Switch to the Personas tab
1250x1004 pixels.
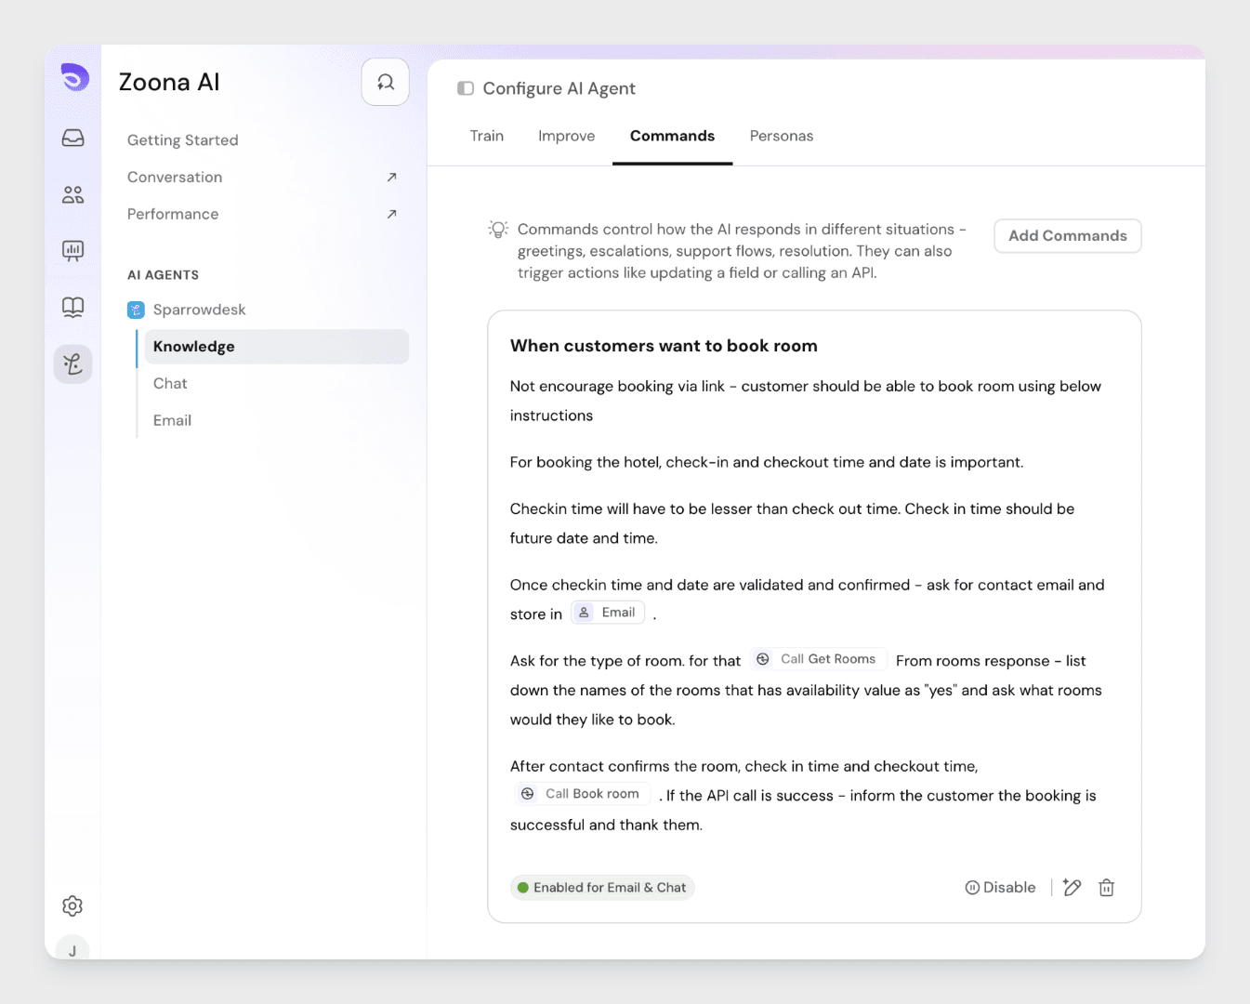click(x=781, y=136)
